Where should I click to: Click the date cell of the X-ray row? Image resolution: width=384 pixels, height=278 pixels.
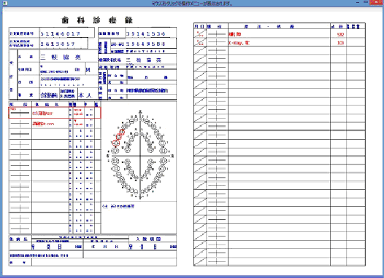coord(200,42)
